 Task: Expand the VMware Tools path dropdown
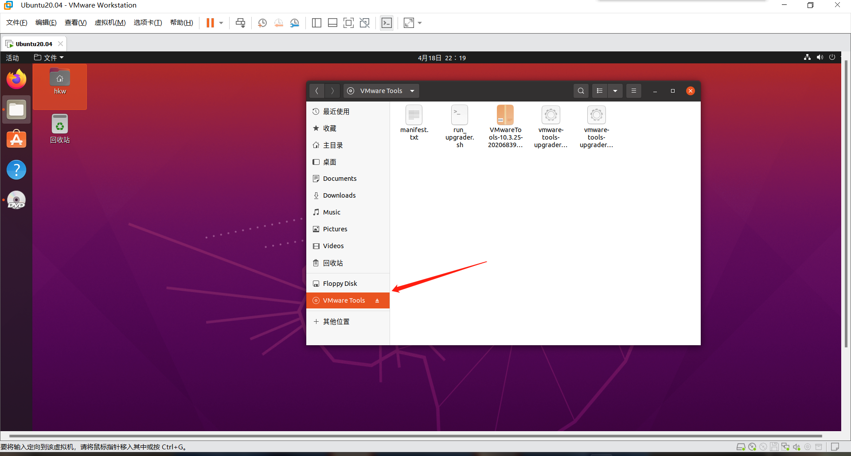(412, 91)
